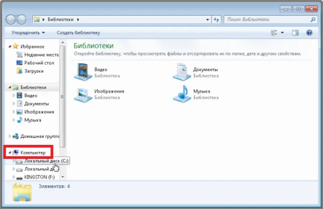Image resolution: width=323 pixels, height=209 pixels.
Task: Click Библиотеки folder icon in sidebar tree
Action: (x=16, y=87)
